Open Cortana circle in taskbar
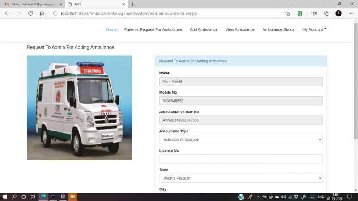Image resolution: width=358 pixels, height=201 pixels. [24, 197]
